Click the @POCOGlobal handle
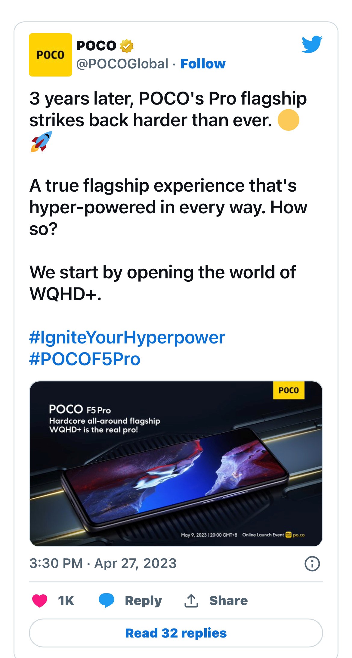The width and height of the screenshot is (352, 658). 122,64
